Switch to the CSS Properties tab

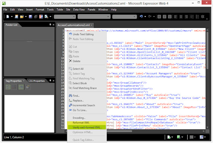tap(37, 81)
